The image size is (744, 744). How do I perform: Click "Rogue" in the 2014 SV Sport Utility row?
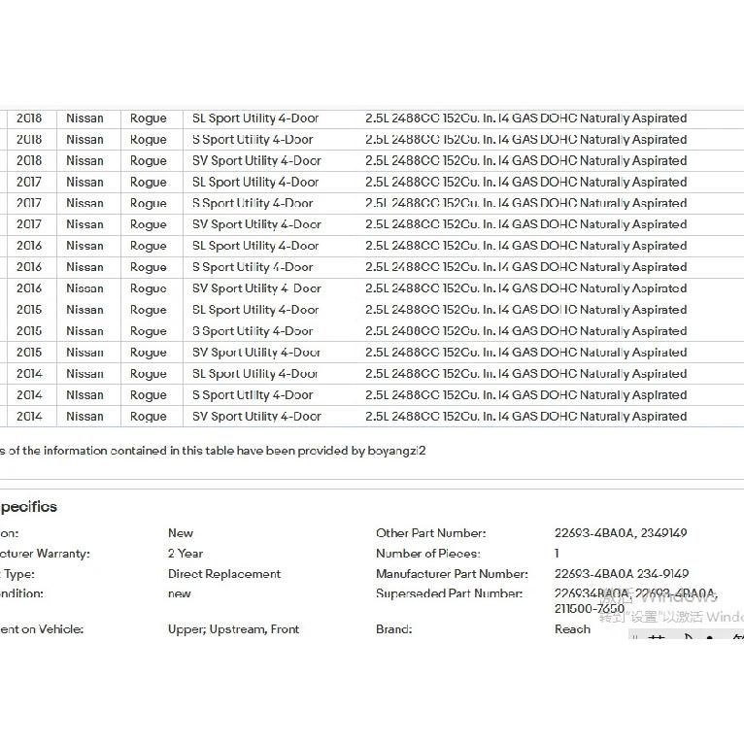pos(148,417)
